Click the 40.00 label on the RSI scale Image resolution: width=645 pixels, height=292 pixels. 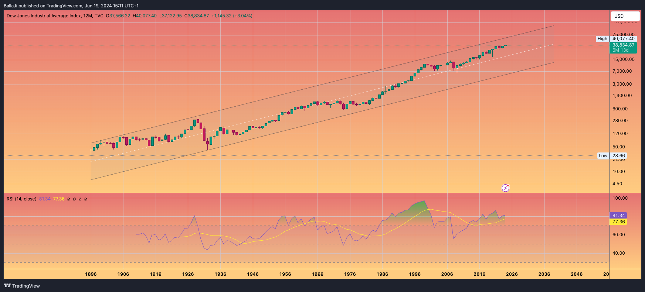619,253
